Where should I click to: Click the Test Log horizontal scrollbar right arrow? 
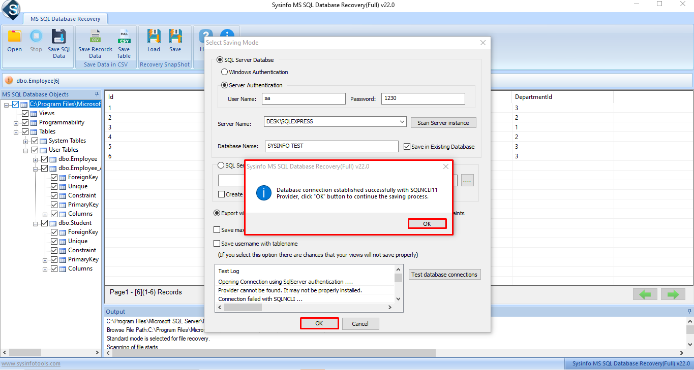click(x=390, y=307)
